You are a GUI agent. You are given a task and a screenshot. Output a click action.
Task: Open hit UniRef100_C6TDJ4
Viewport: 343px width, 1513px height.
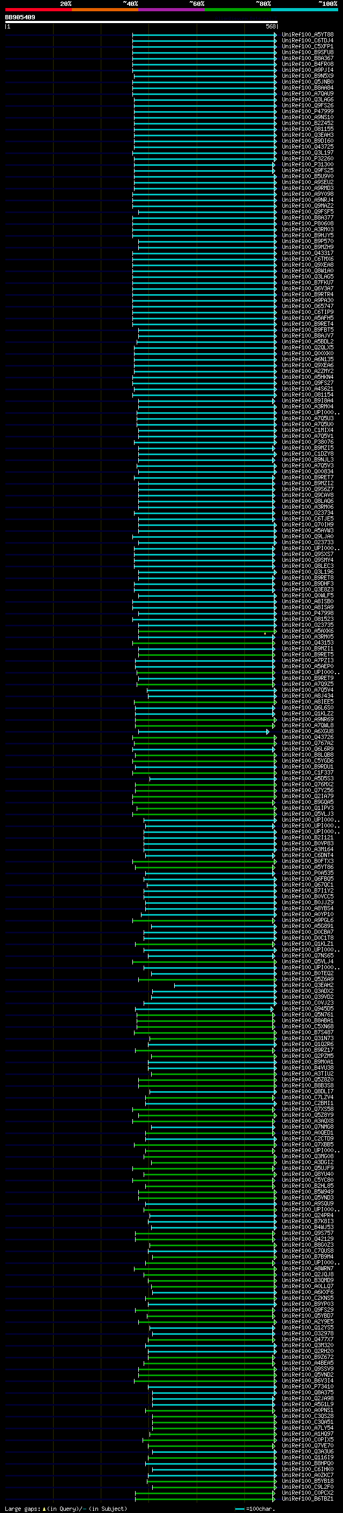pos(308,41)
